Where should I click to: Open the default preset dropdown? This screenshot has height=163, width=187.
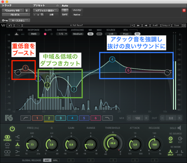(46, 11)
